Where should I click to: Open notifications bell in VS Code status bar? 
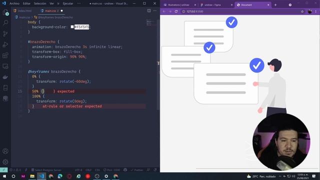[x=155, y=170]
